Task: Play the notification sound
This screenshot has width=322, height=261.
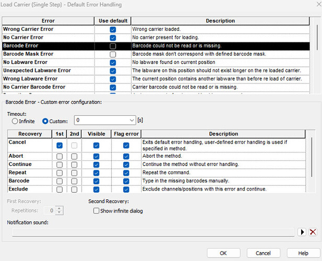Action: point(302,232)
